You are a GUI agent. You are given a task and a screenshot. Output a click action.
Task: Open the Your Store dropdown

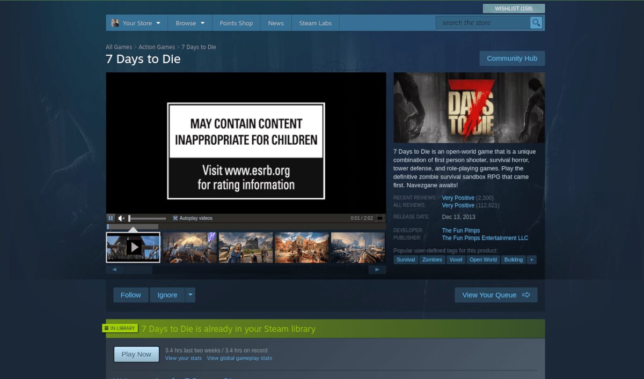coord(136,23)
